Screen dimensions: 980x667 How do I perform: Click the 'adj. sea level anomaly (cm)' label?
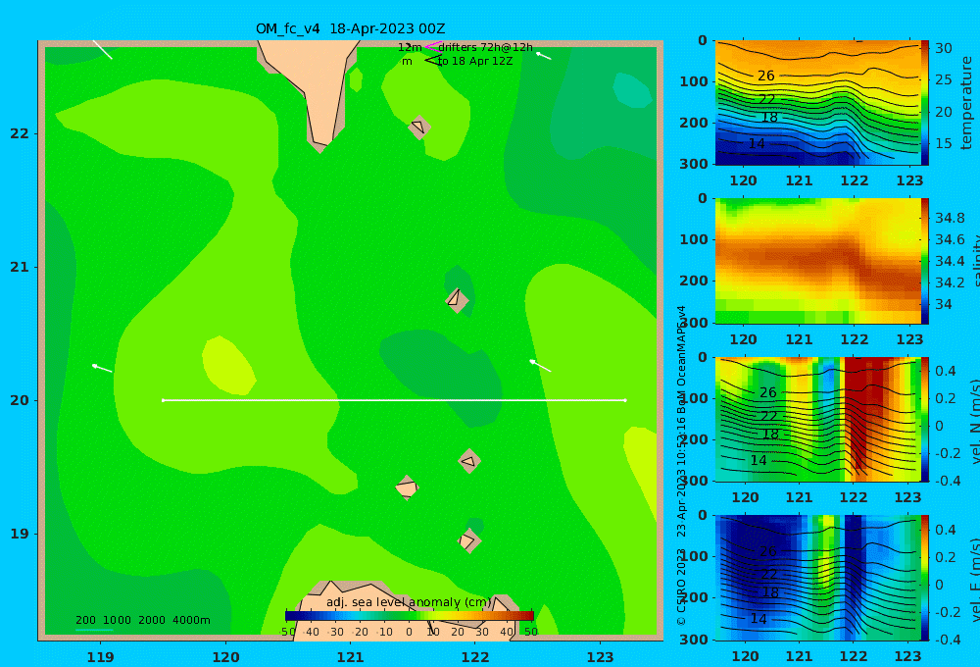tap(409, 602)
